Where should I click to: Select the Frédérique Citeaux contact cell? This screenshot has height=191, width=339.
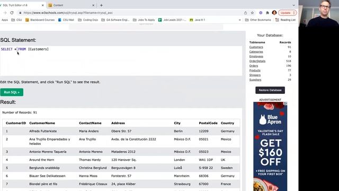click(93, 184)
